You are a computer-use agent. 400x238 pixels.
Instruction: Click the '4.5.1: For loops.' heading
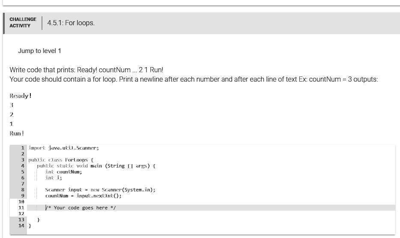coord(71,23)
